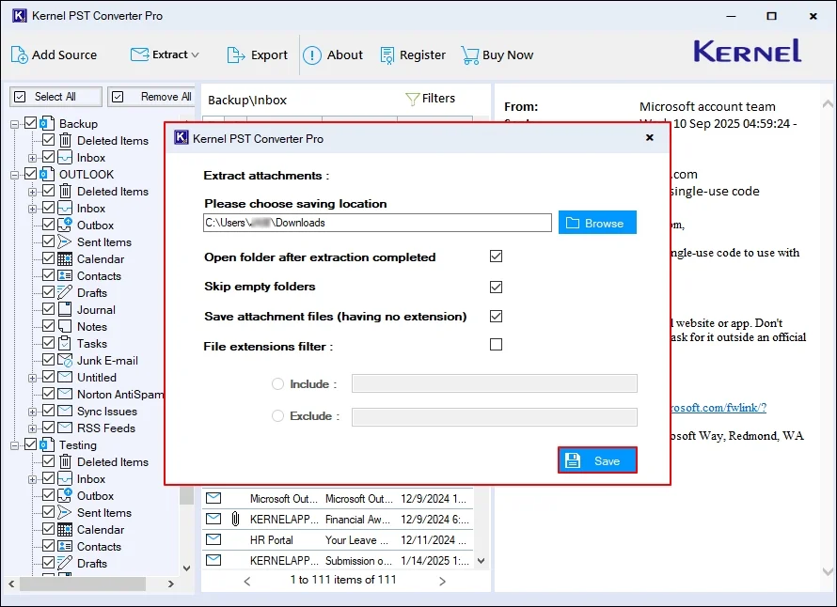Click the Select All button
This screenshot has width=837, height=607.
point(55,97)
